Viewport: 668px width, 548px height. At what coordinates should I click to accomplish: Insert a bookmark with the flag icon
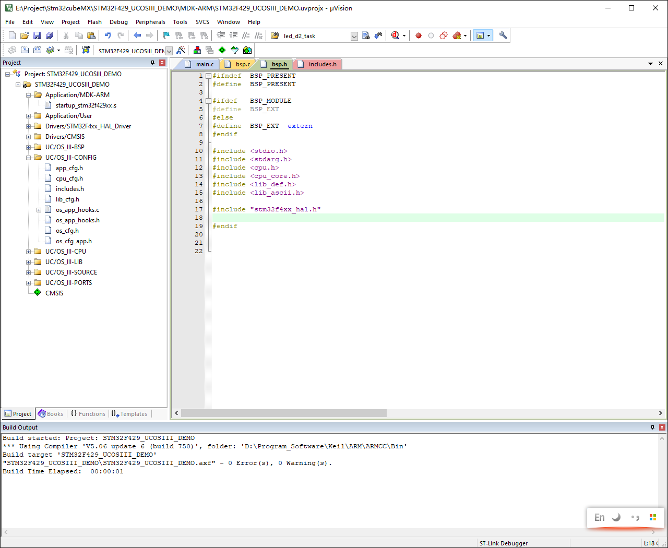pos(166,35)
